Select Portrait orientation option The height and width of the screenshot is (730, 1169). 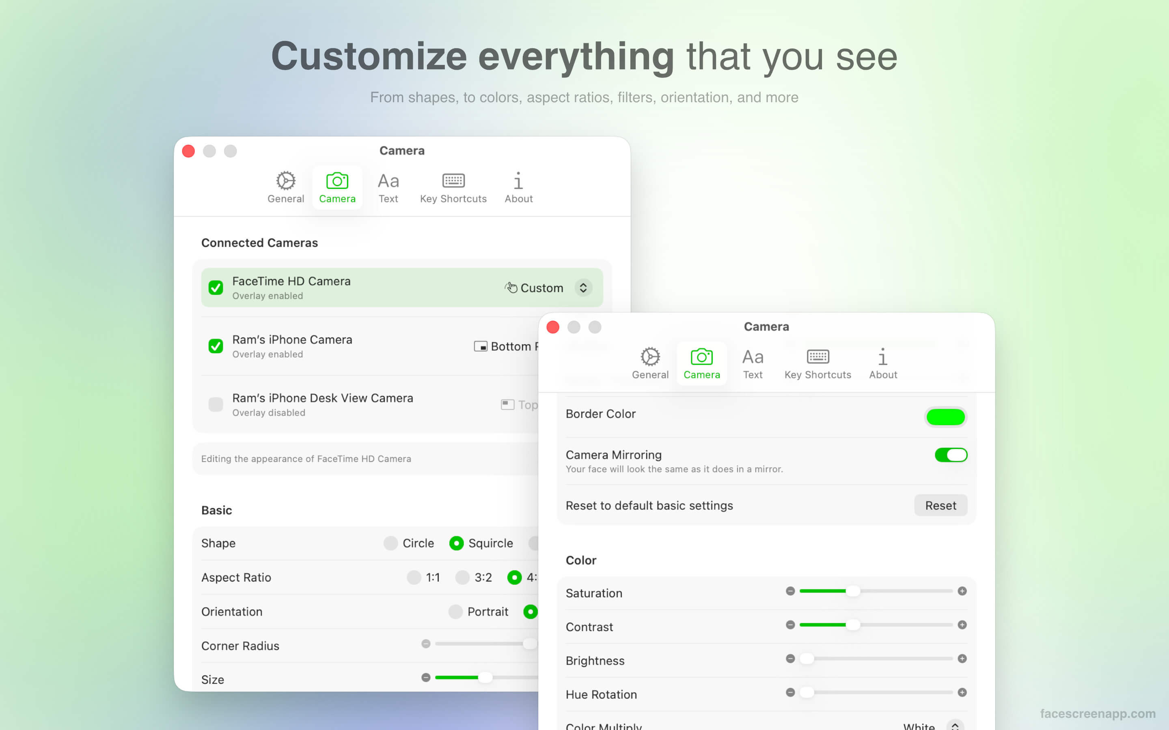click(455, 612)
